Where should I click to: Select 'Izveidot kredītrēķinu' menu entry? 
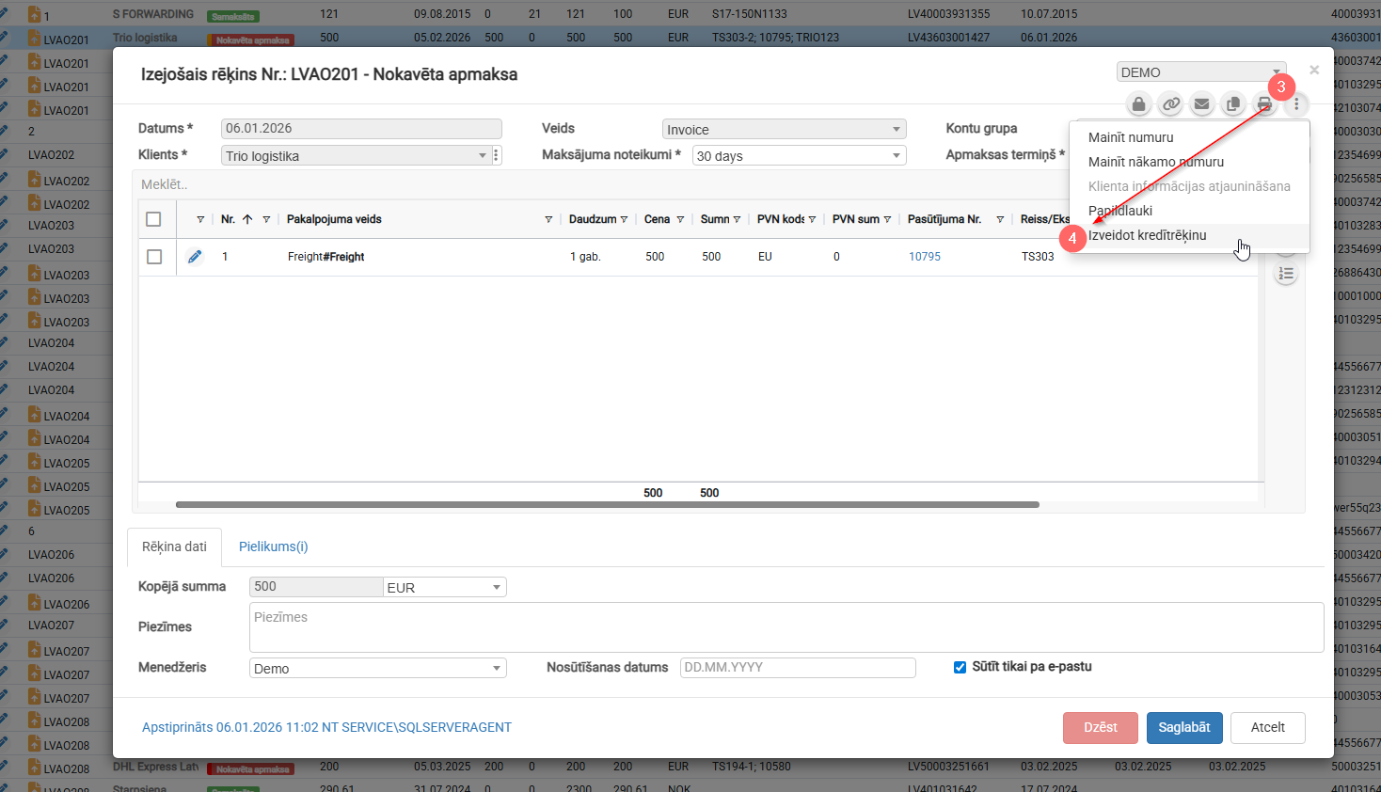1147,235
